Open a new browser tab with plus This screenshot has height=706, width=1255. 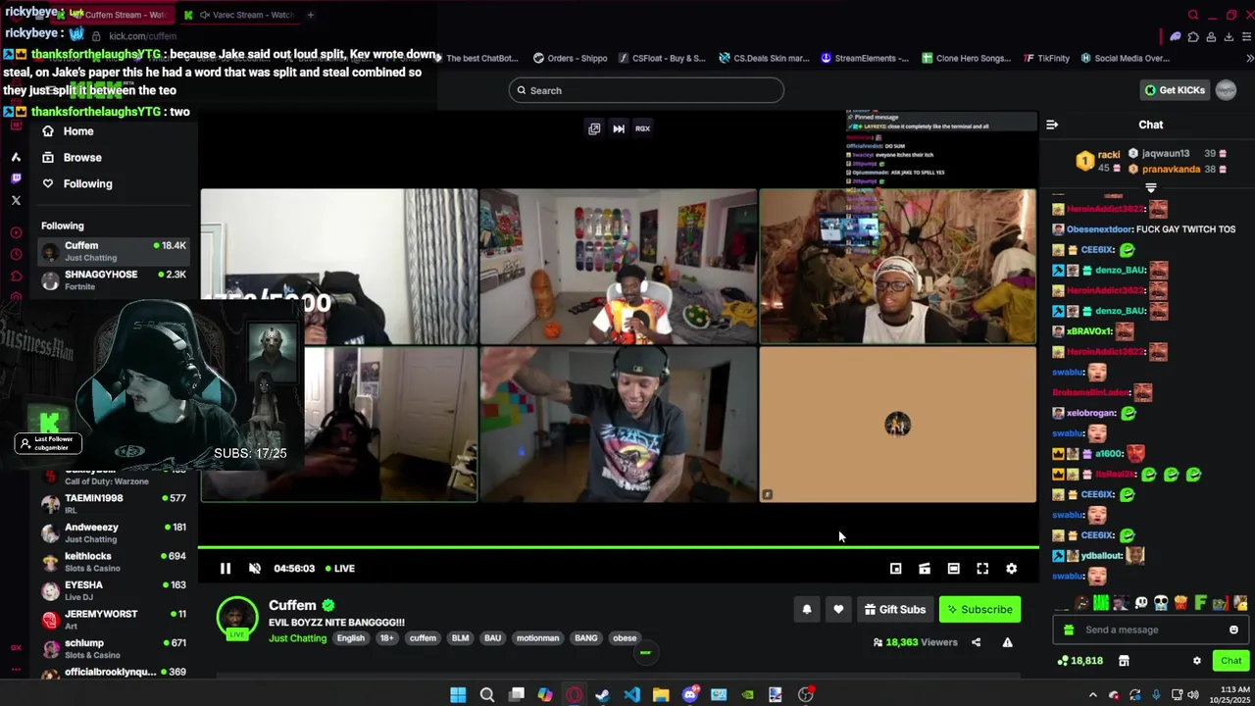[310, 15]
